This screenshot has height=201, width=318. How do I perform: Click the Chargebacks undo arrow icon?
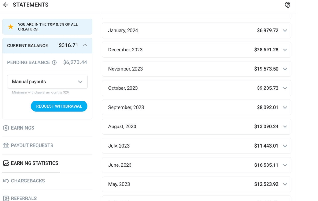point(6,181)
